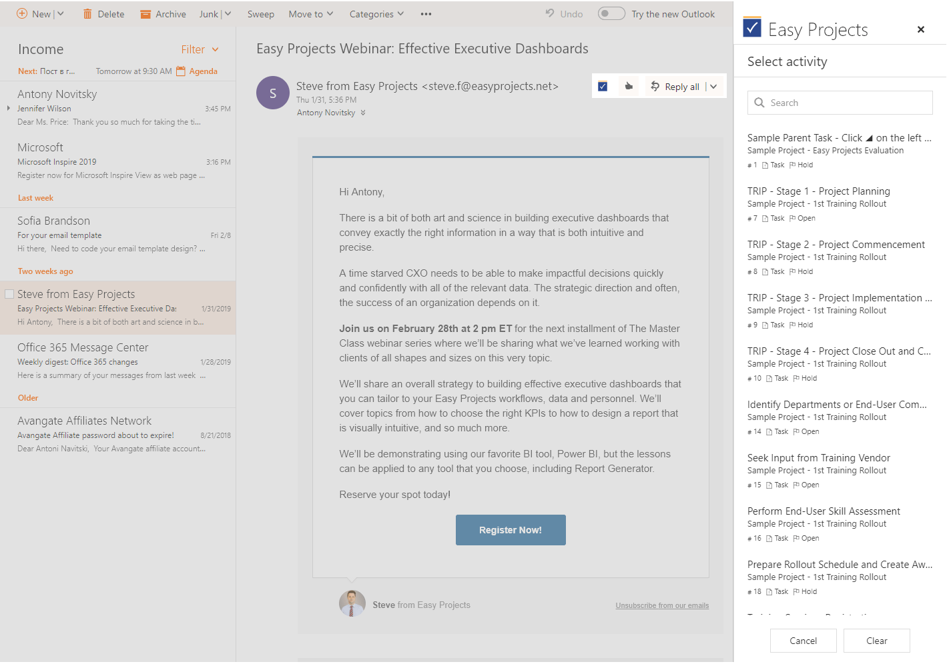947x664 pixels.
Task: Expand Antony Novitsky conversation thread arrow
Action: click(8, 108)
